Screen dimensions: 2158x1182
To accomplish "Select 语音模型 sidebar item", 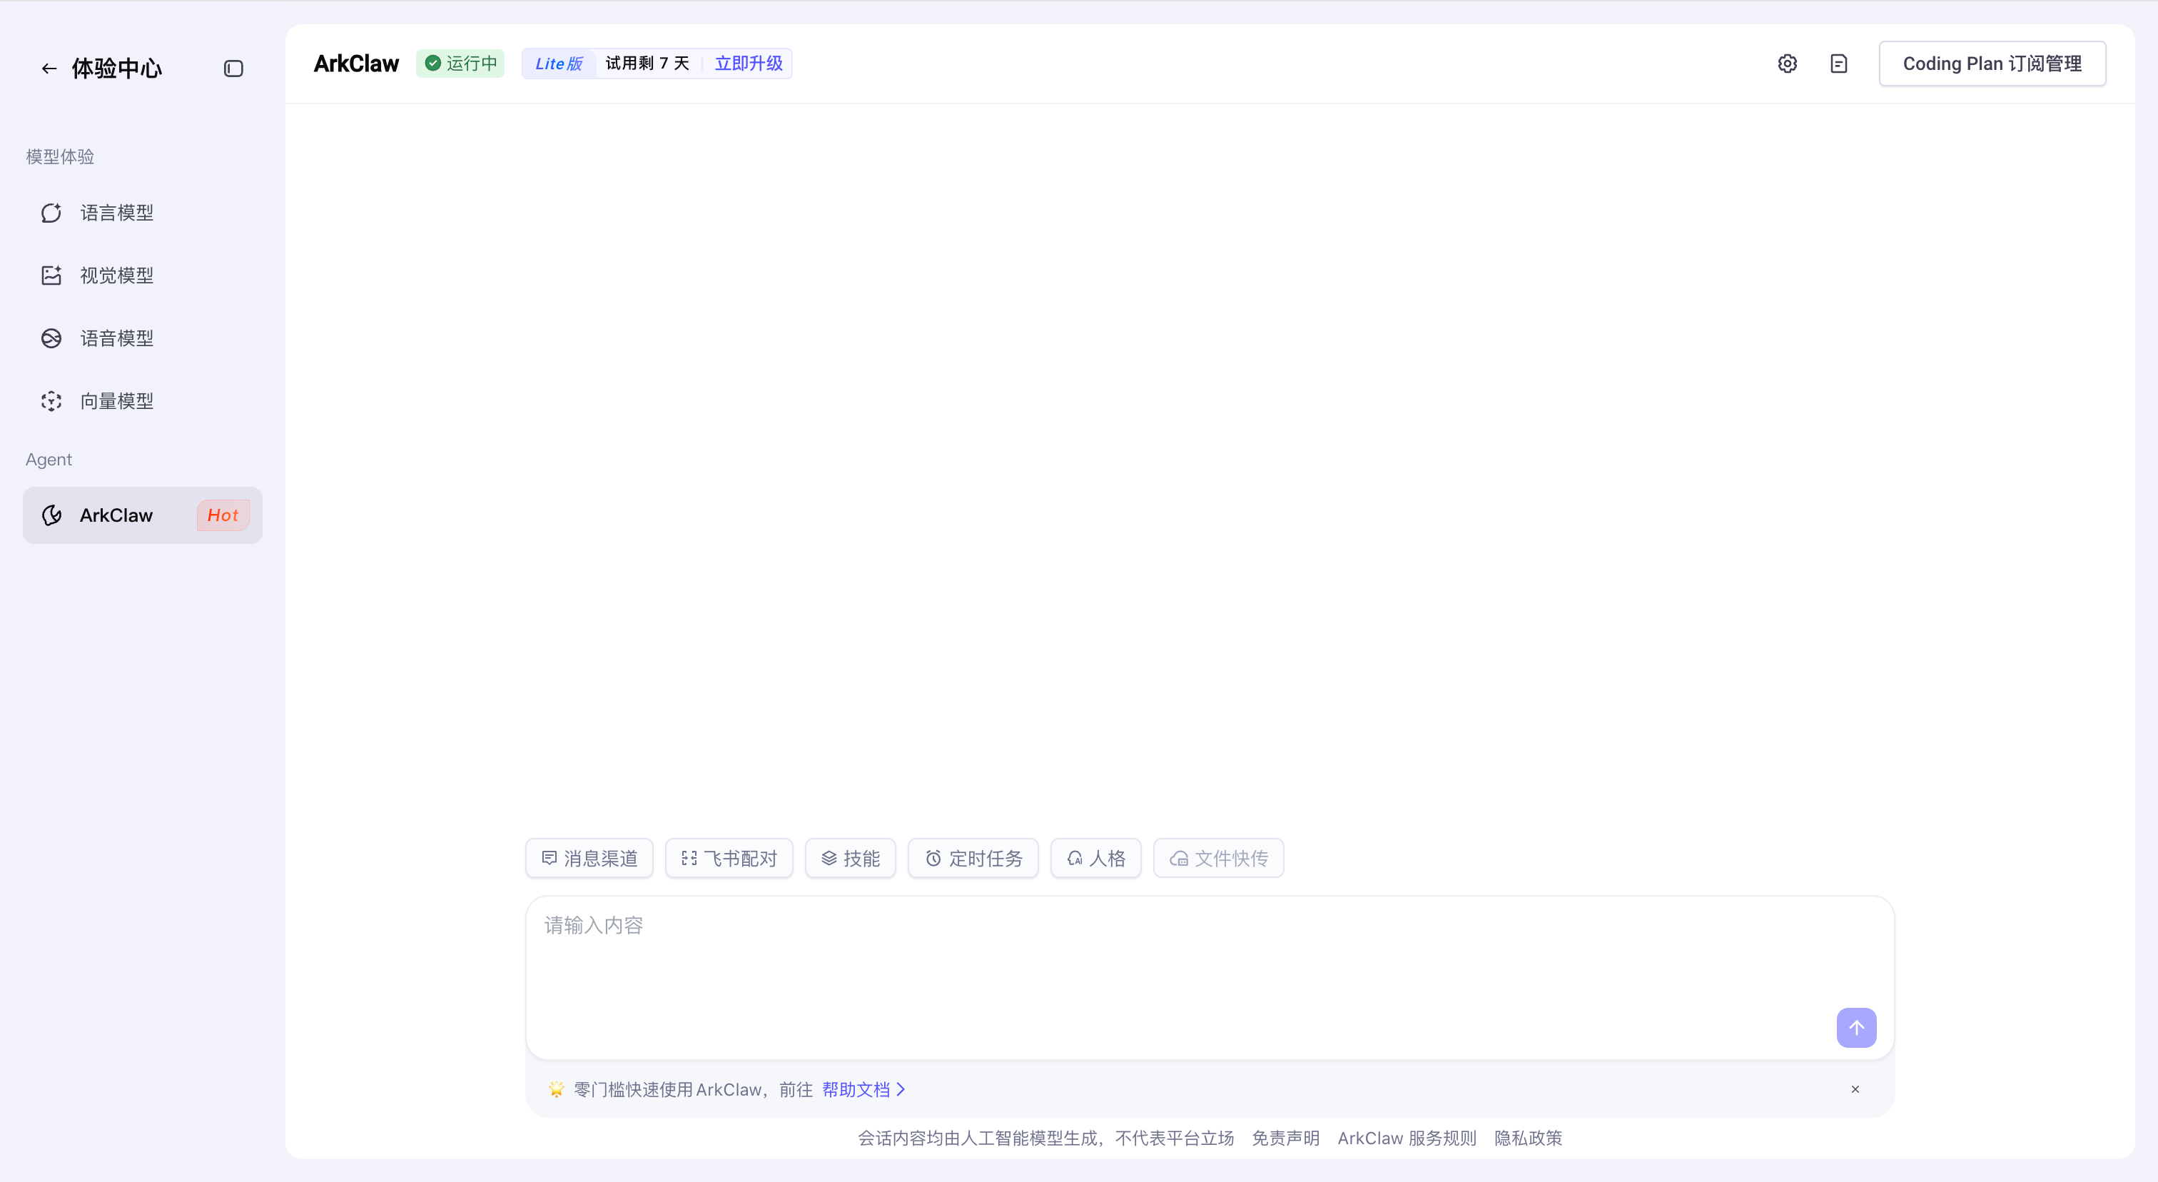I will pyautogui.click(x=116, y=338).
